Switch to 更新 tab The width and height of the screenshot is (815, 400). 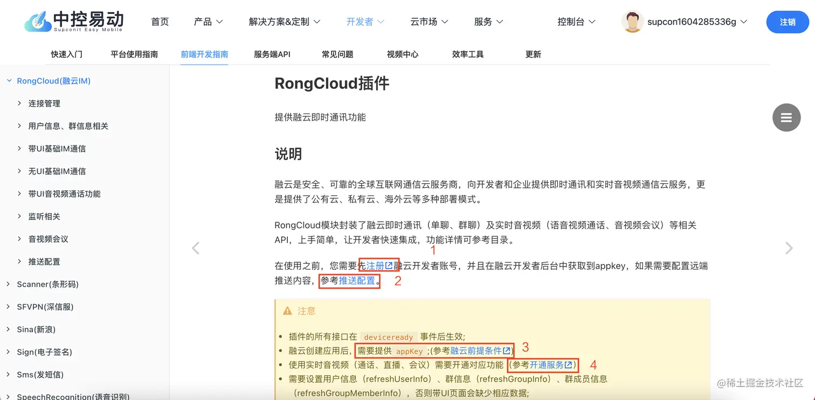pyautogui.click(x=533, y=54)
